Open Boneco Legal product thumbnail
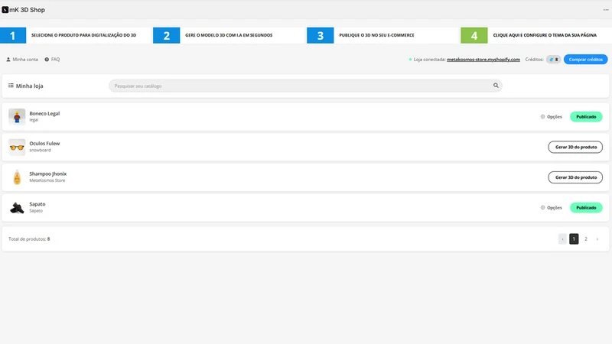The width and height of the screenshot is (612, 344). 17,117
